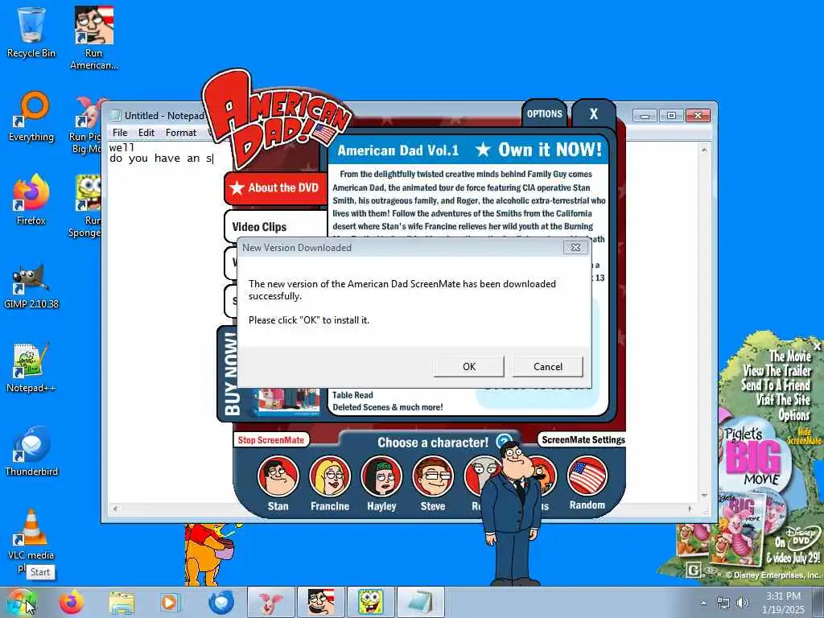Viewport: 824px width, 618px height.
Task: Switch to Piglet ScreenMate taskbar item
Action: point(270,602)
